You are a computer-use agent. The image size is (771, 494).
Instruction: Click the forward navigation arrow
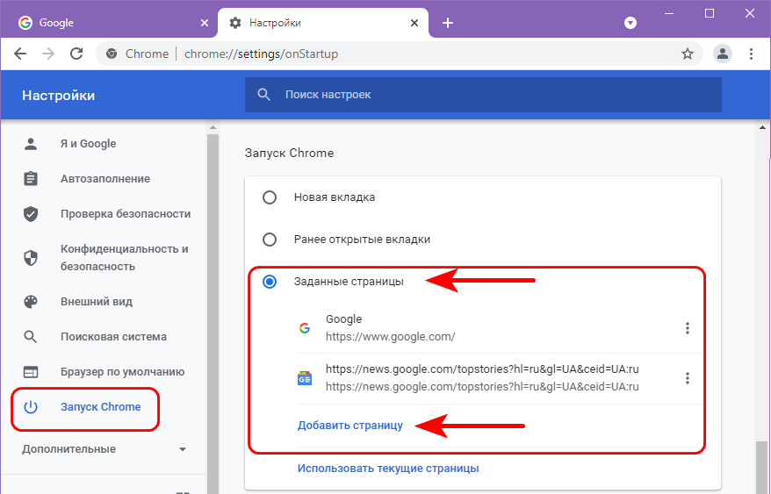[48, 54]
